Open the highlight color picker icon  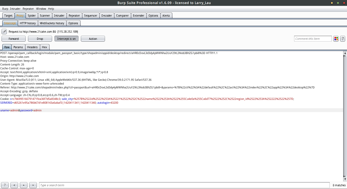[336, 39]
